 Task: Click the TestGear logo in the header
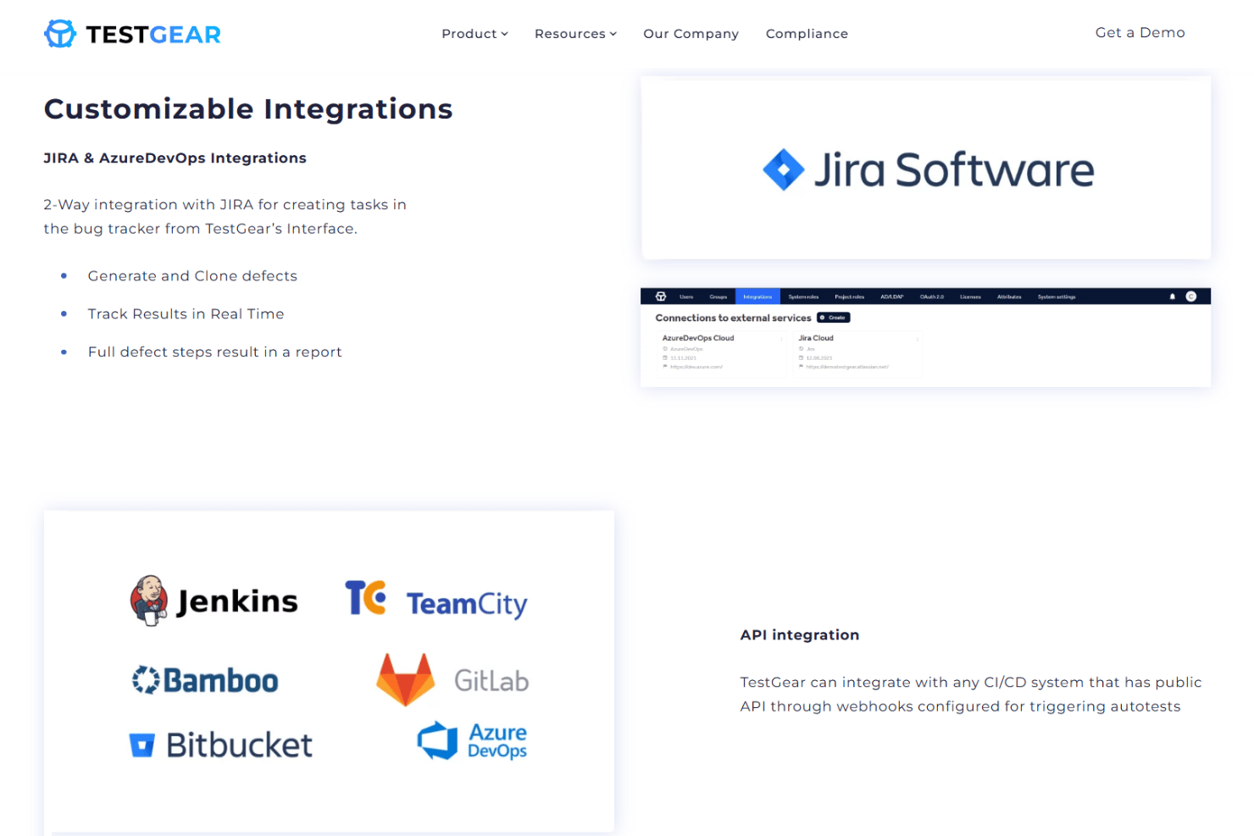click(132, 34)
